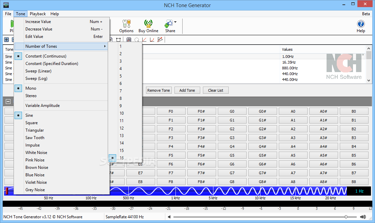Screen dimensions: 375x223
Task: Click the dB level meter bar
Action: tap(188, 204)
